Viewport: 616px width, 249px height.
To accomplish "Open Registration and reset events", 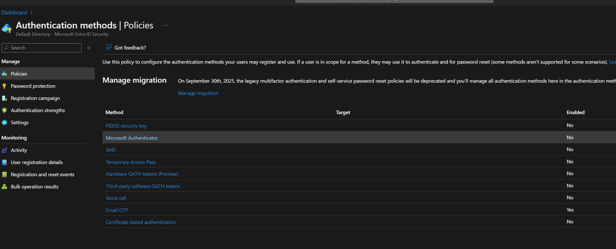I will click(x=42, y=174).
